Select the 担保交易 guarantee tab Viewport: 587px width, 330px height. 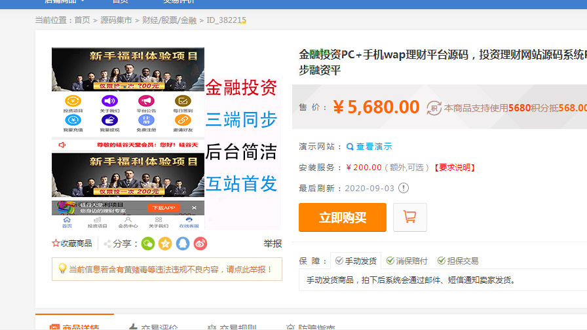click(458, 261)
